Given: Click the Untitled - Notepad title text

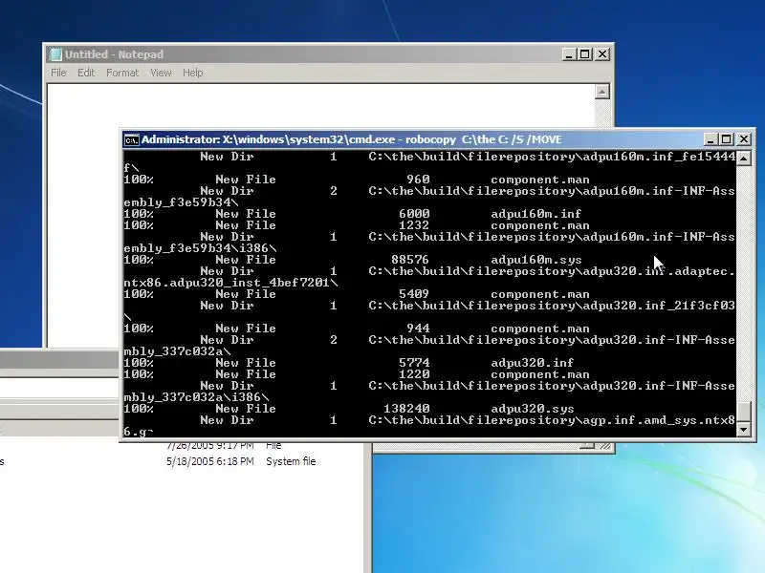Looking at the screenshot, I should (114, 54).
